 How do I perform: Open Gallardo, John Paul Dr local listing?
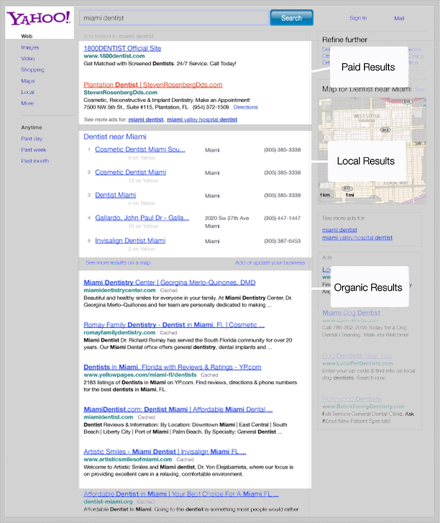pos(142,218)
